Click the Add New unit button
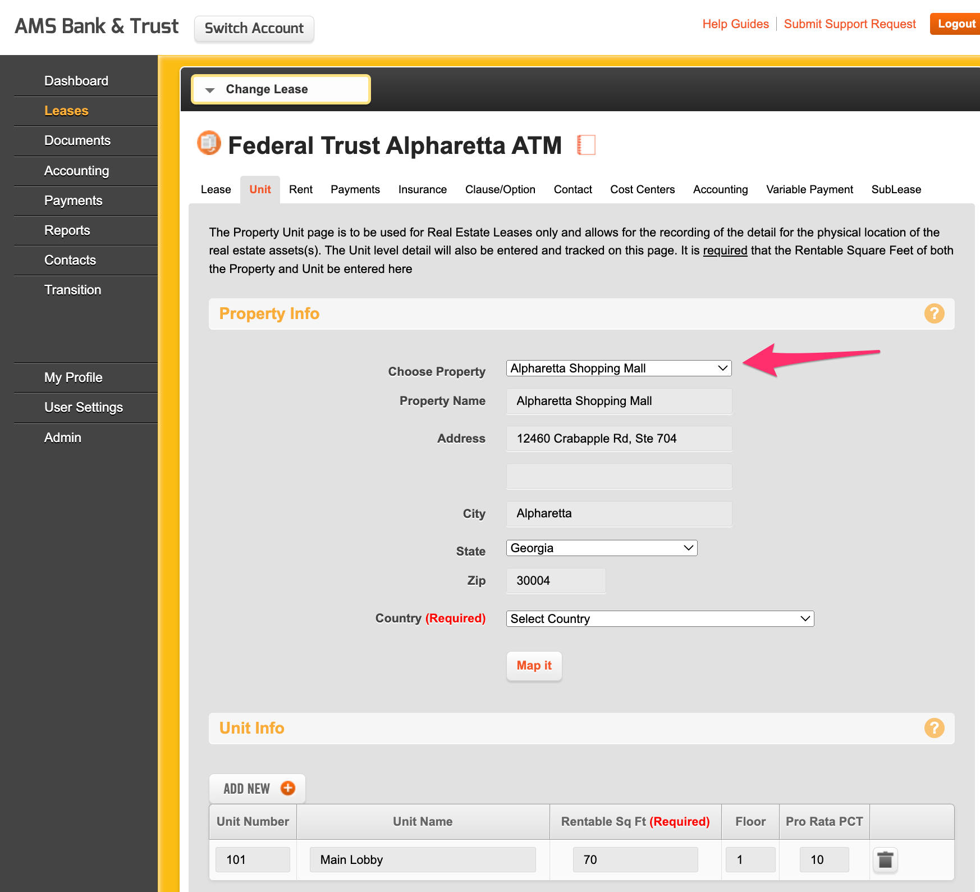The image size is (980, 892). (x=258, y=789)
